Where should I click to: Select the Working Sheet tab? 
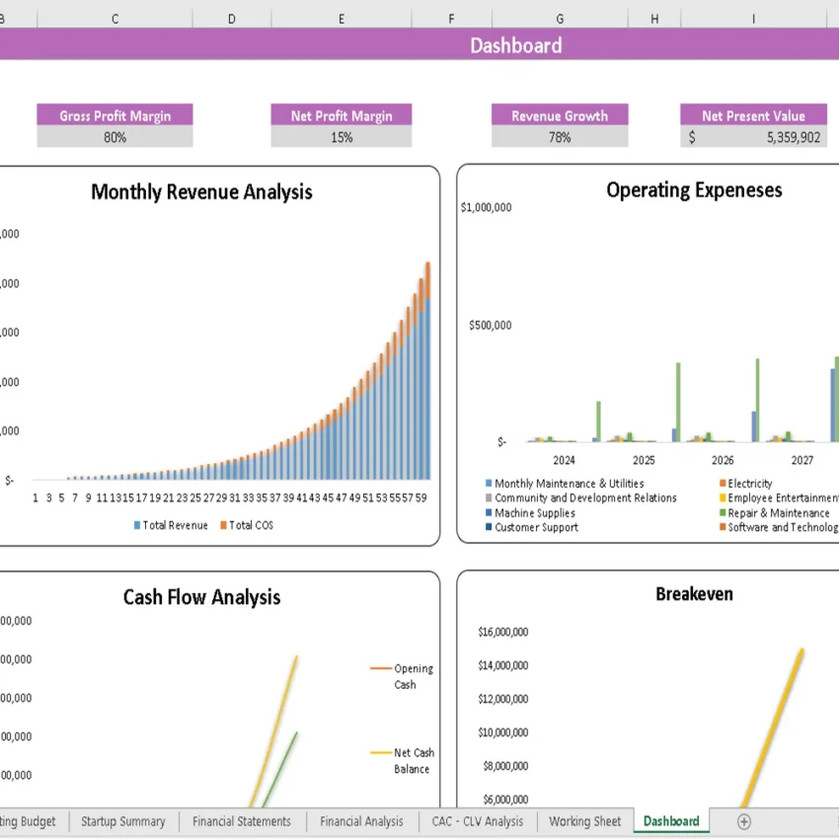(584, 820)
